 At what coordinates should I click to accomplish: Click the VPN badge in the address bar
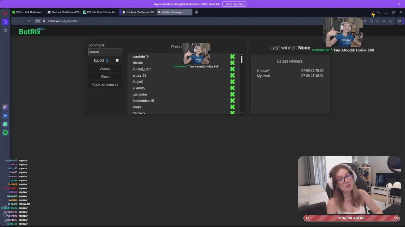38,21
